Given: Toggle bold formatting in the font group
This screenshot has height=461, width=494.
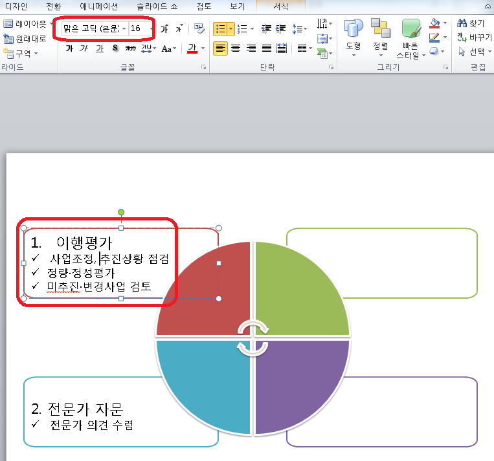Looking at the screenshot, I should click(x=69, y=48).
